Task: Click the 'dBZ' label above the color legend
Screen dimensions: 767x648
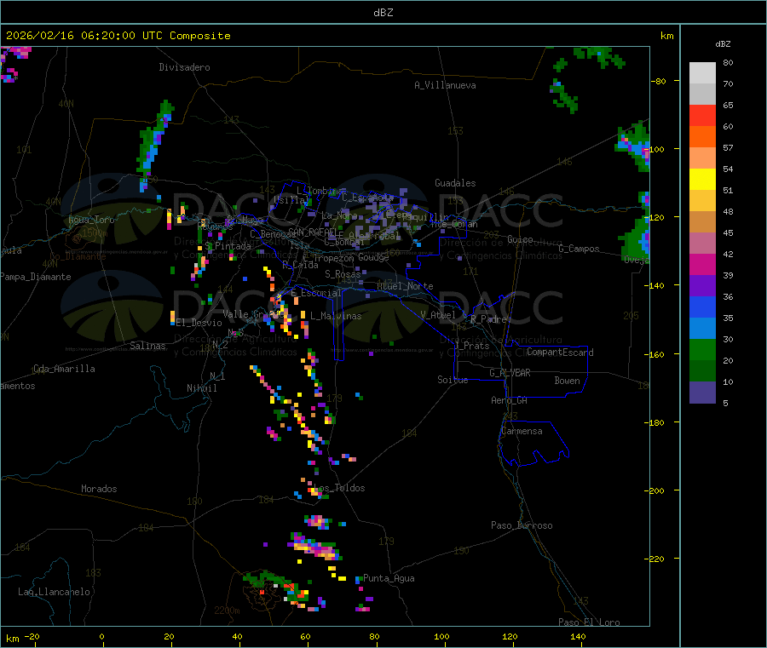Action: pos(723,44)
